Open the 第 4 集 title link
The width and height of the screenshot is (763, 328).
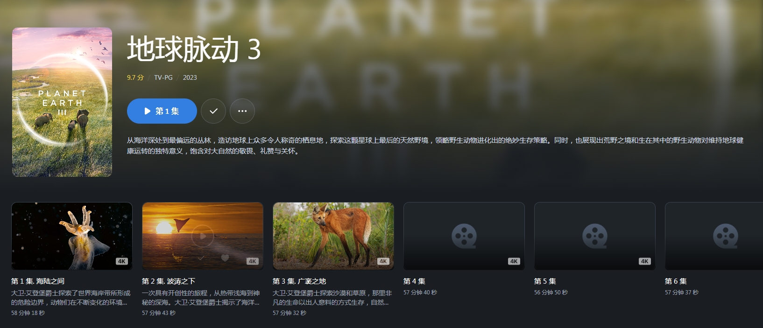(414, 281)
